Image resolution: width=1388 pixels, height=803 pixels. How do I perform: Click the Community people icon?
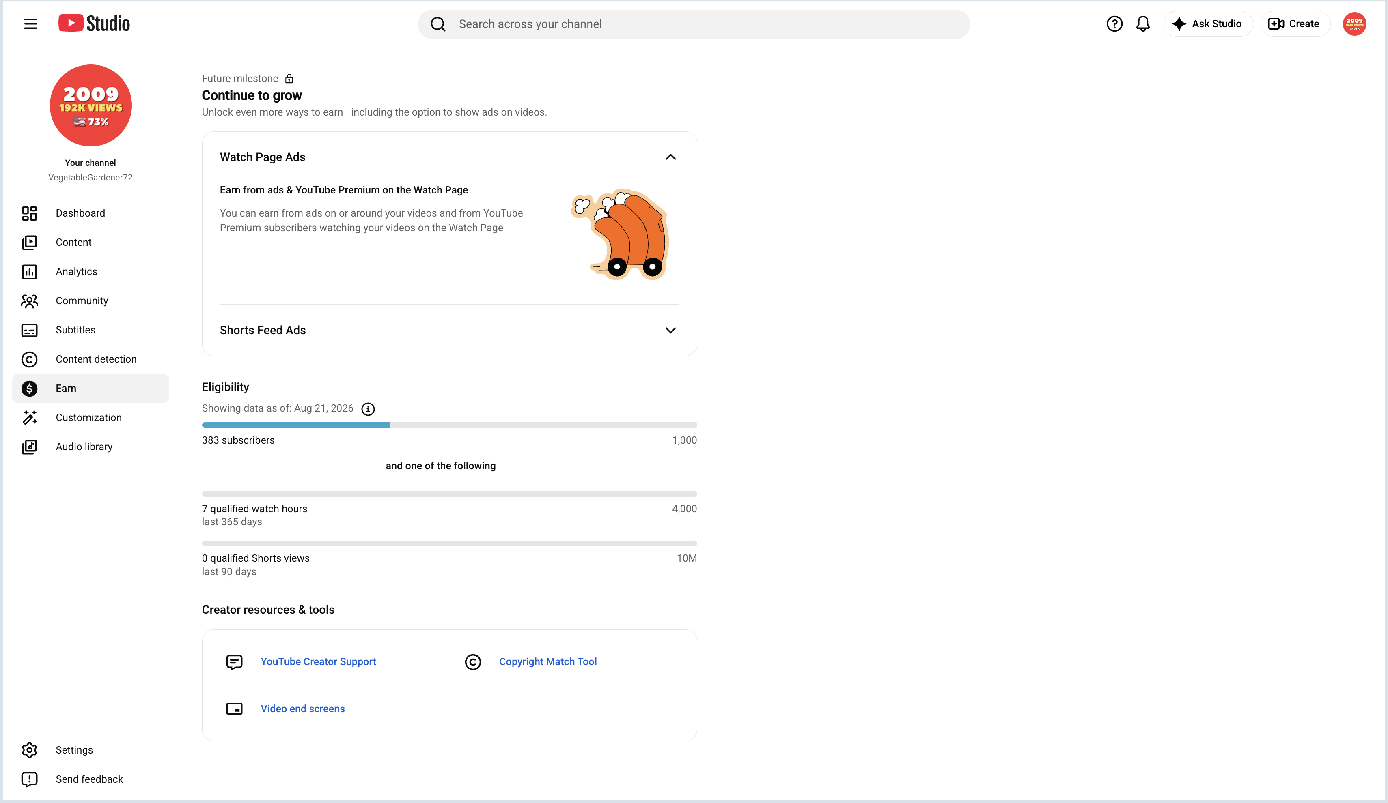(29, 301)
